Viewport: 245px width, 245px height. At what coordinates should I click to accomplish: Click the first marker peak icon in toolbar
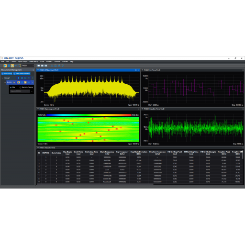point(52,66)
